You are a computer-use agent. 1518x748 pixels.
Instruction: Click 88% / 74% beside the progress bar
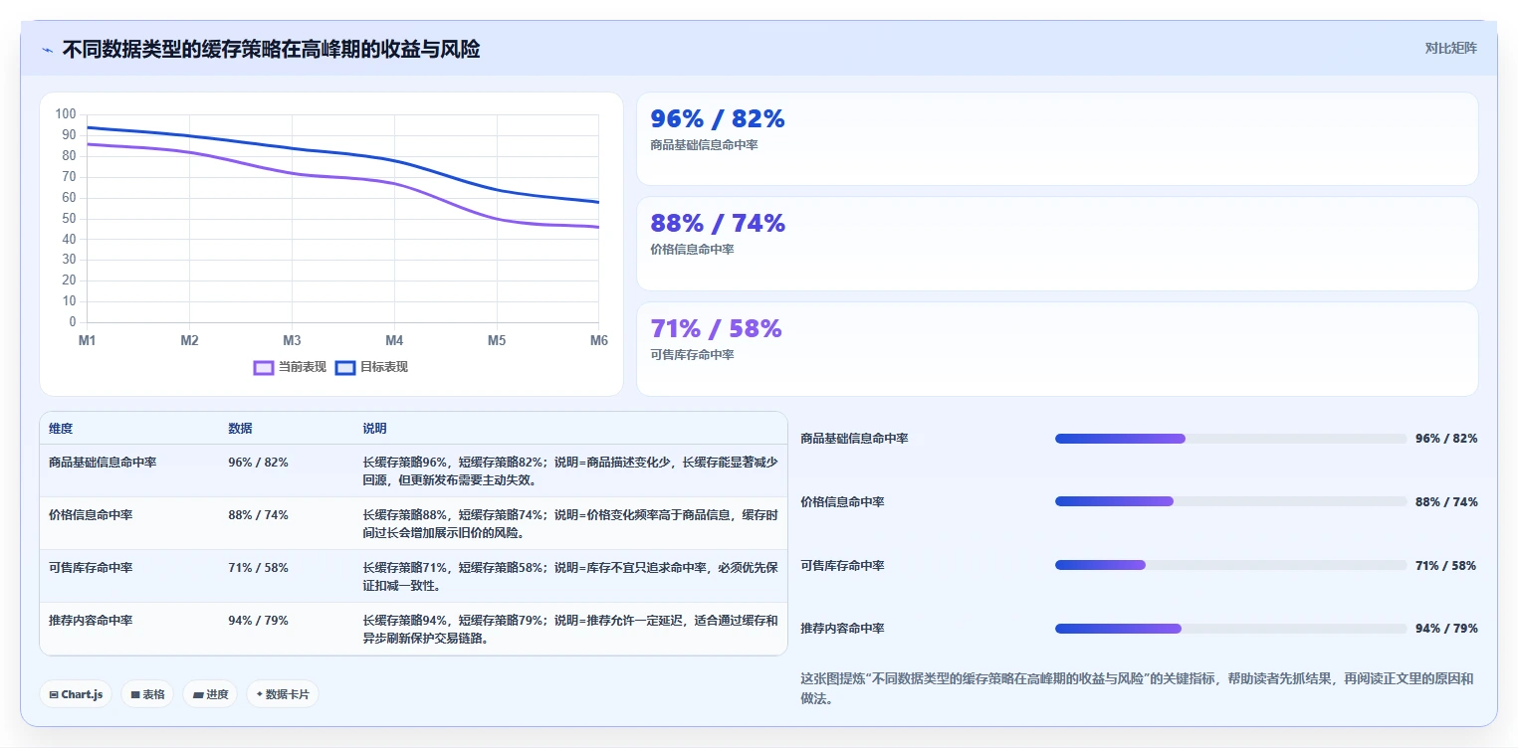click(x=1446, y=501)
